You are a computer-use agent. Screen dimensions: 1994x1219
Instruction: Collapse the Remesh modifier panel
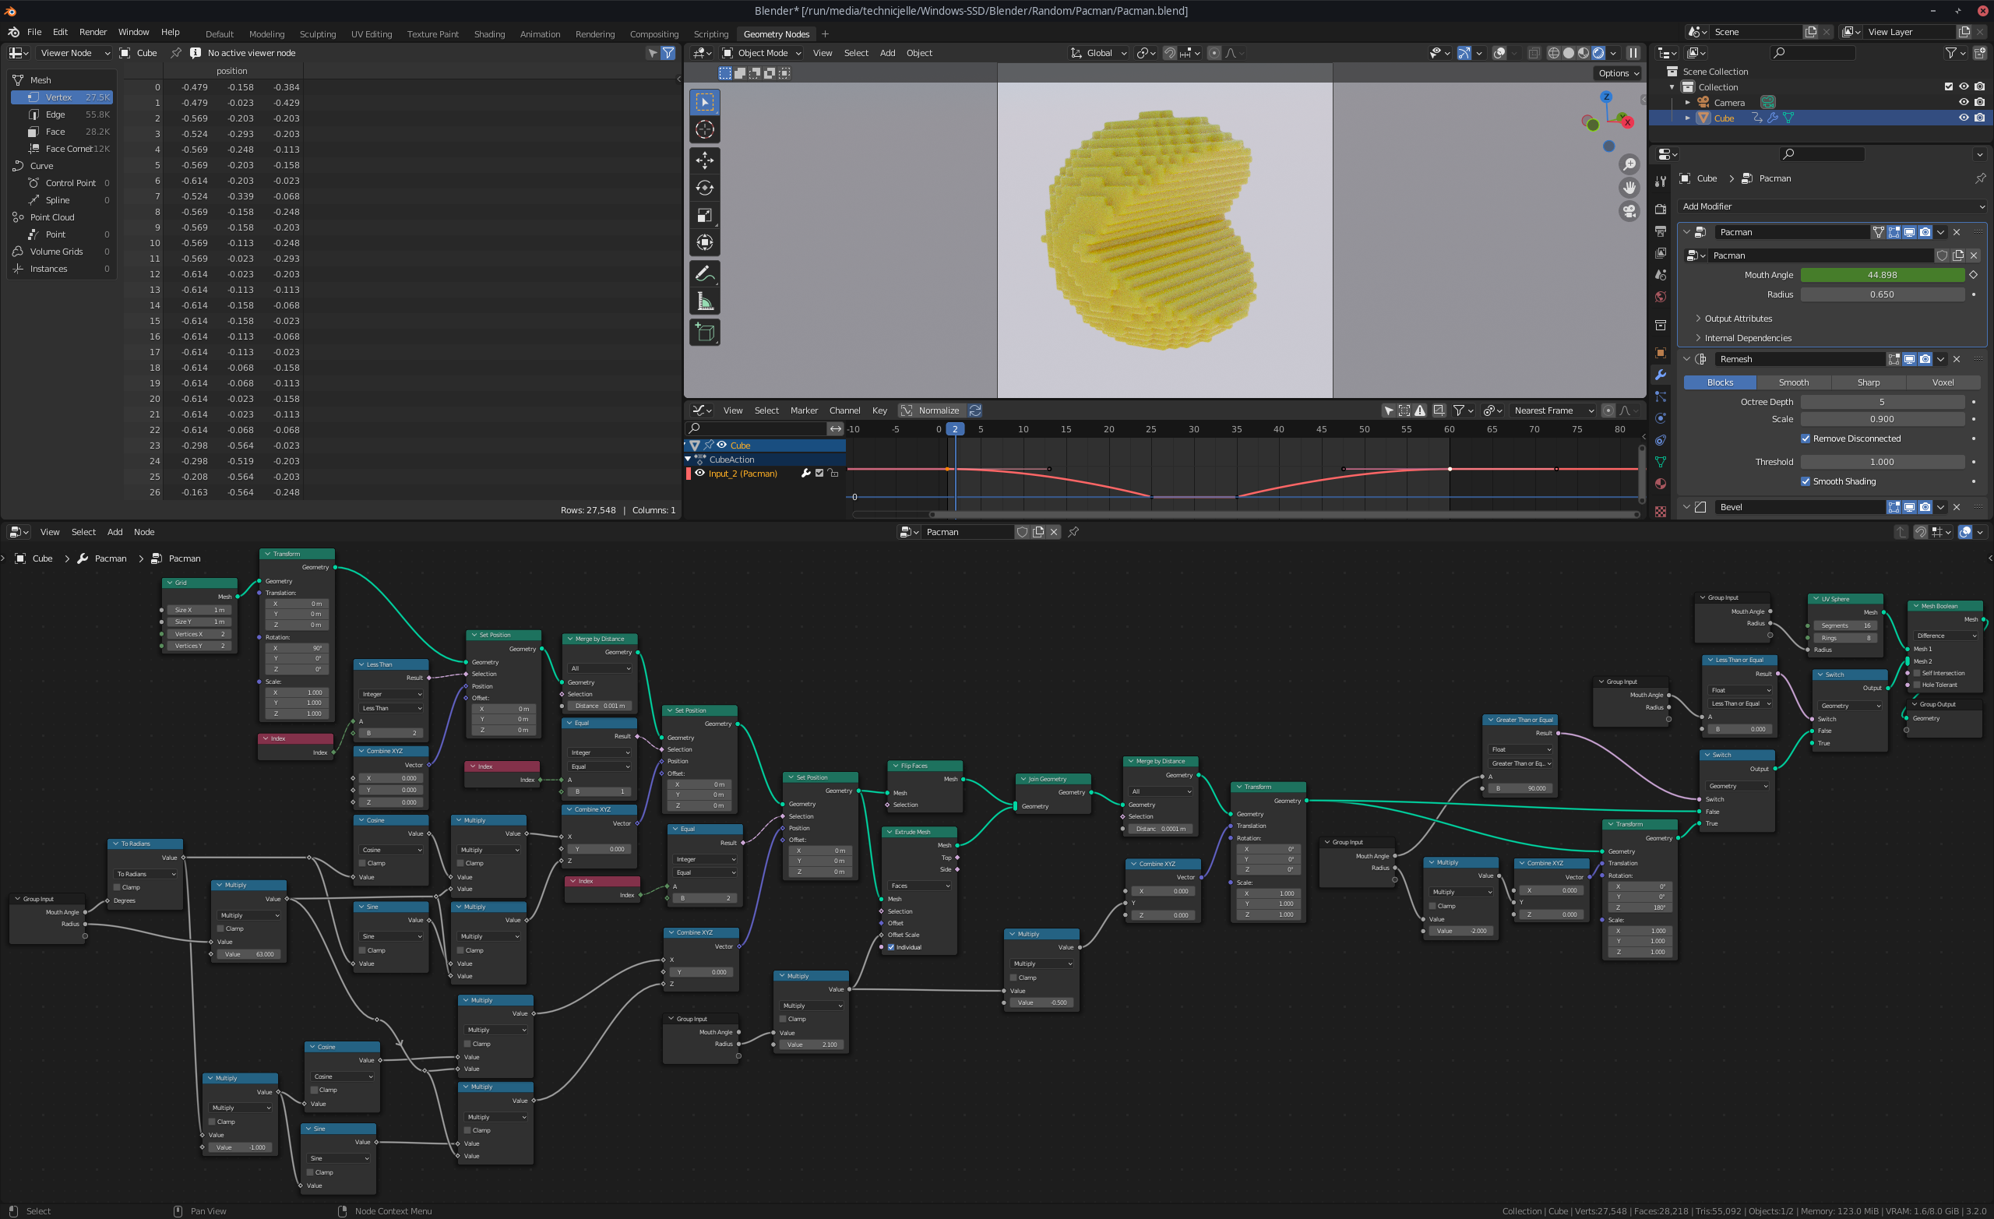click(1686, 359)
